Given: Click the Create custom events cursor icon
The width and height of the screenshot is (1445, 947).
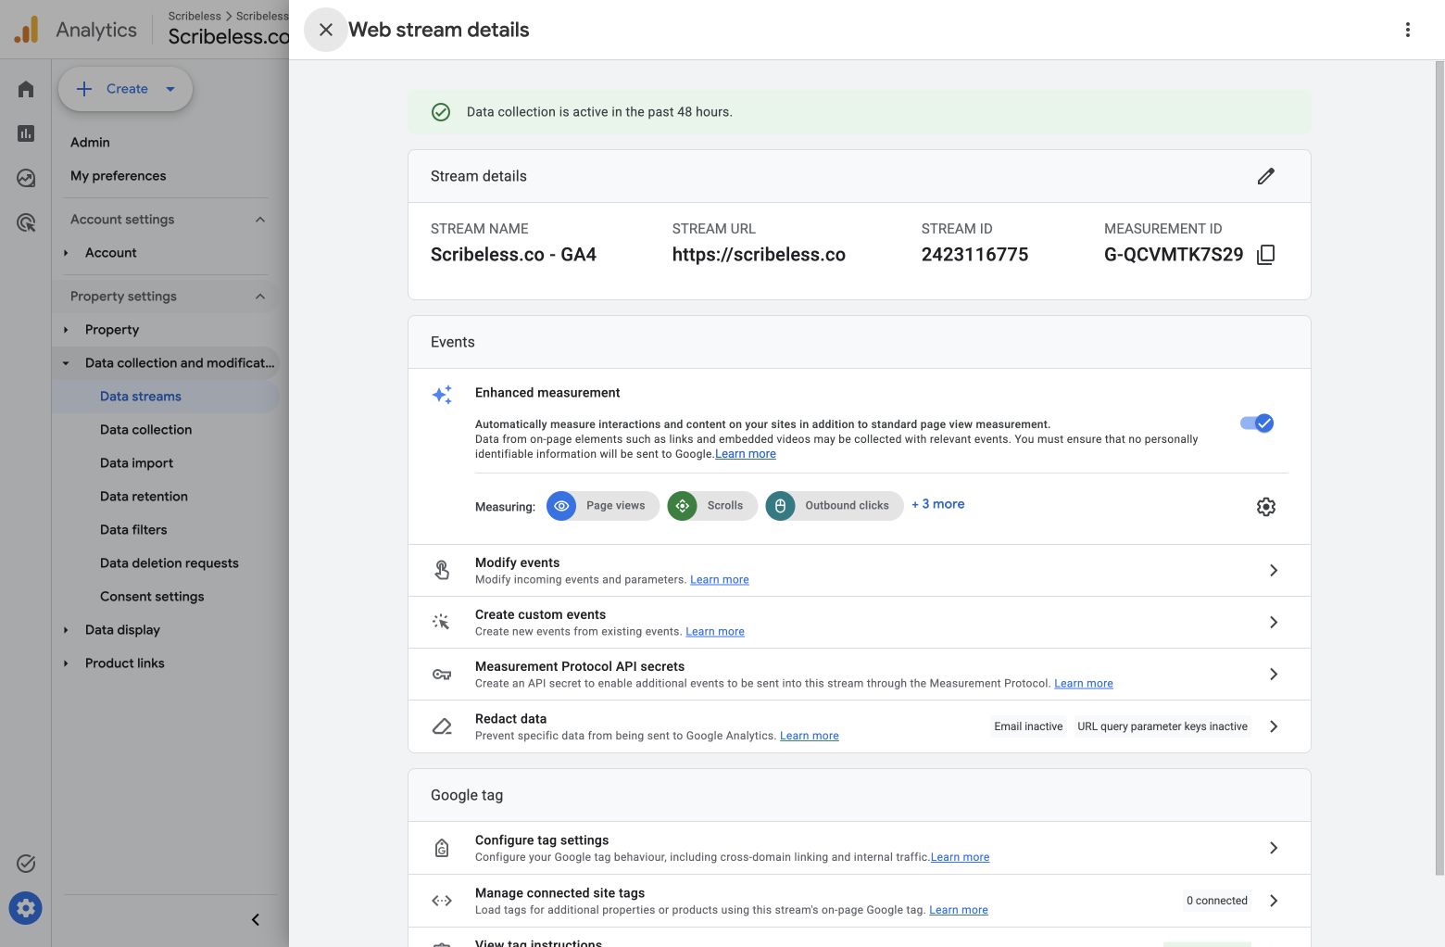Looking at the screenshot, I should [442, 622].
